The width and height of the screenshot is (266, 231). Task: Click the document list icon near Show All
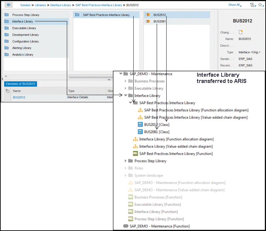(253, 5)
